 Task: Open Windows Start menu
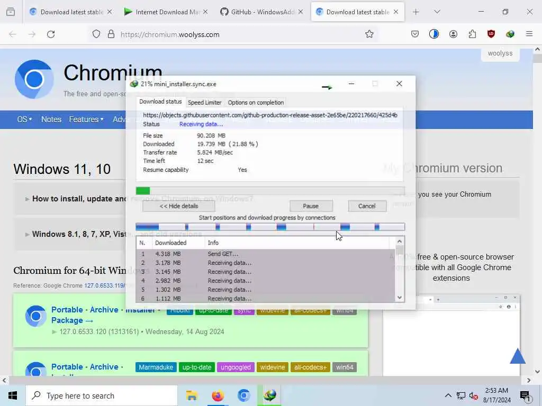click(x=13, y=395)
